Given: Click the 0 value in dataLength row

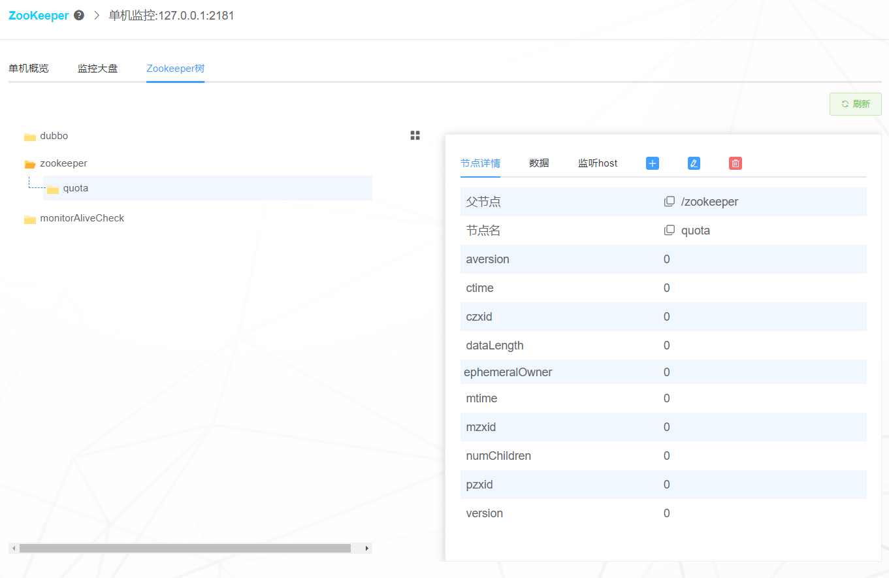Looking at the screenshot, I should 667,345.
